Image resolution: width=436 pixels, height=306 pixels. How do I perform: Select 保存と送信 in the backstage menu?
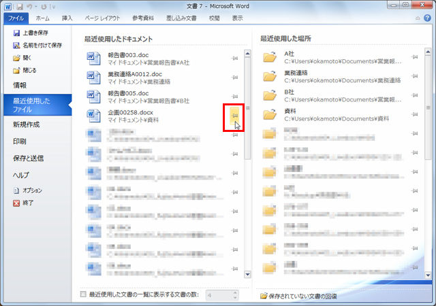(x=29, y=158)
